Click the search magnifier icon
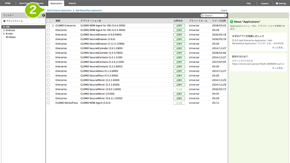 [202, 15]
